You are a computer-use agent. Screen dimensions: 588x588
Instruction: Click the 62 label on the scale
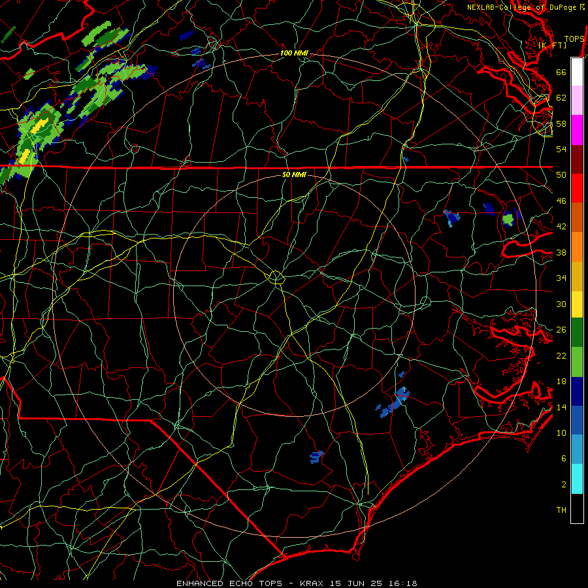click(x=561, y=98)
